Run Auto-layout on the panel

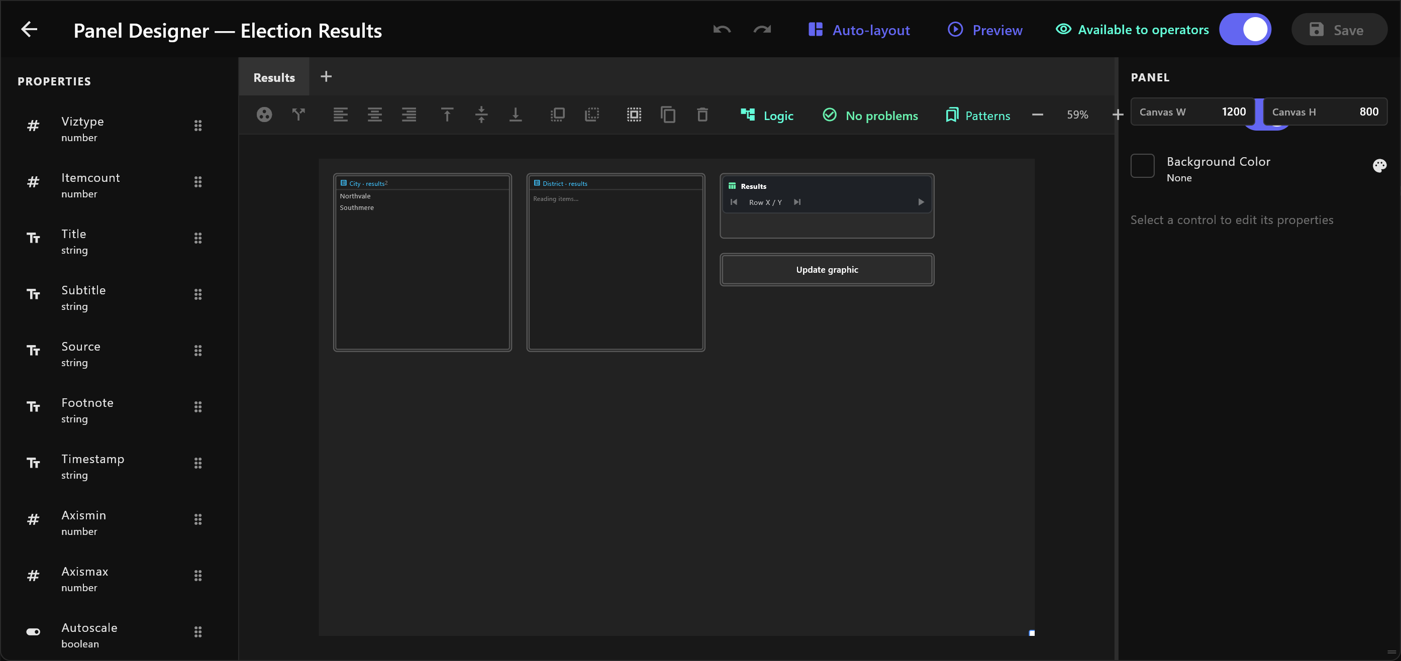(x=859, y=30)
